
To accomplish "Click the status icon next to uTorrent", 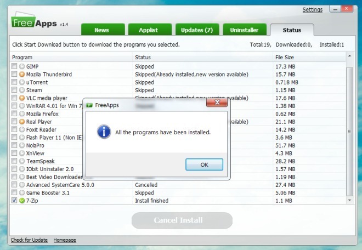I will [22, 82].
